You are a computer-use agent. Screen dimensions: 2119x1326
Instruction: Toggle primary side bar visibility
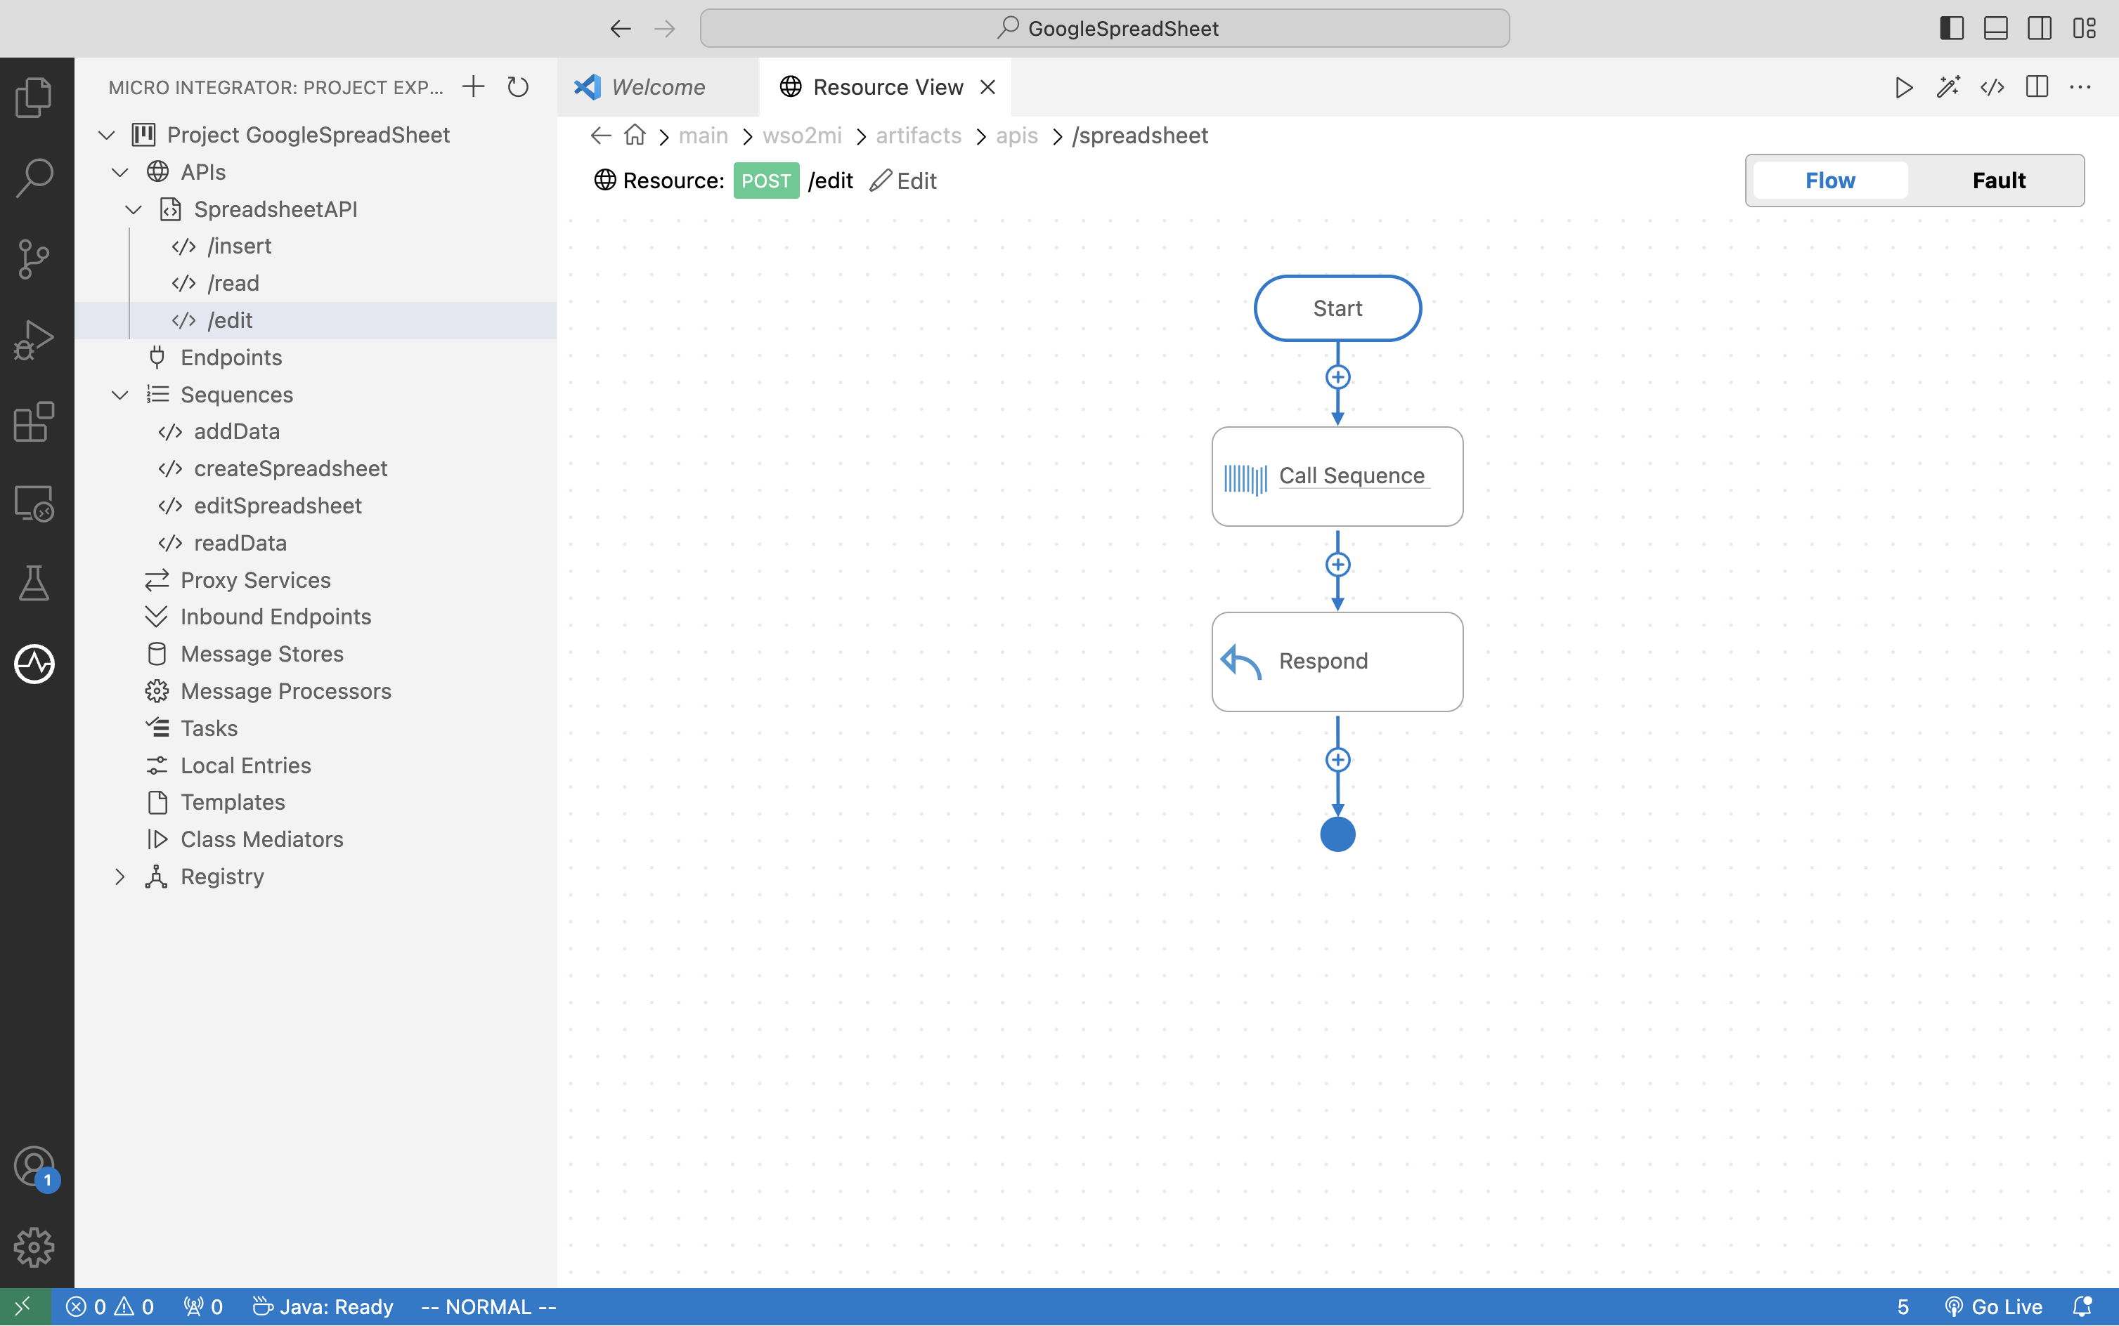tap(1952, 28)
